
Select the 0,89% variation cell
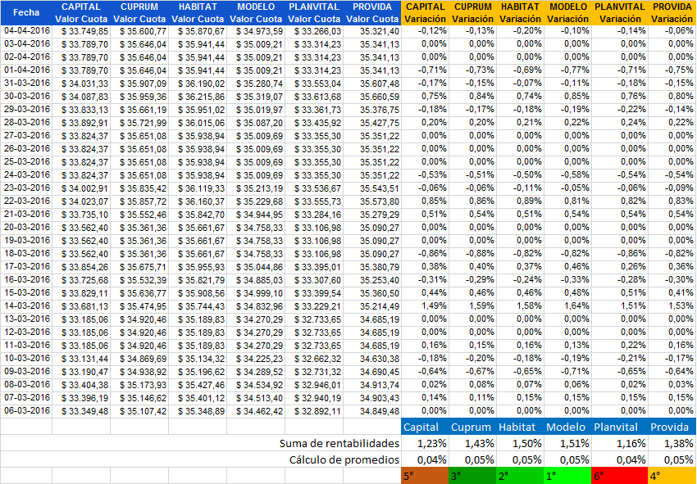(x=521, y=201)
